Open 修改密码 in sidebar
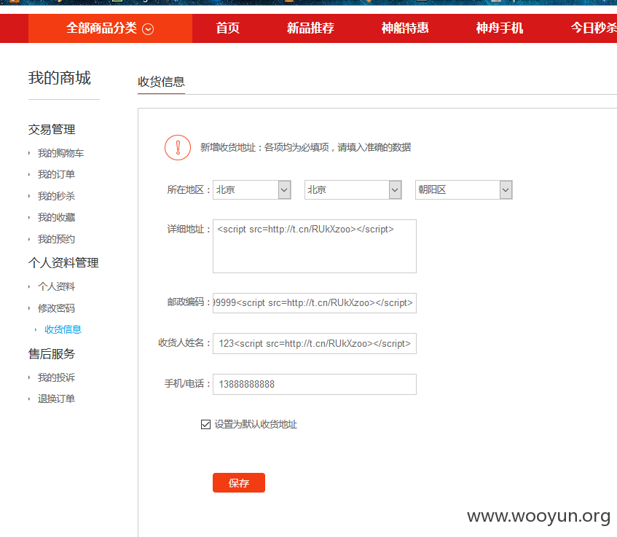The width and height of the screenshot is (617, 537). (x=56, y=308)
